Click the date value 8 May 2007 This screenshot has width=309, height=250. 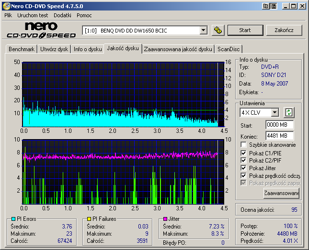[x=275, y=84]
